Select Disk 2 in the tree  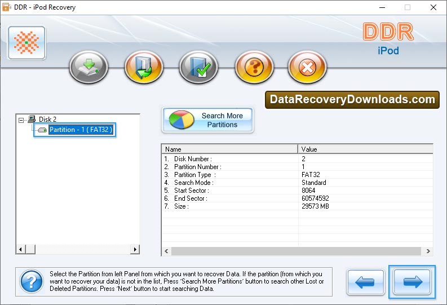tap(47, 119)
